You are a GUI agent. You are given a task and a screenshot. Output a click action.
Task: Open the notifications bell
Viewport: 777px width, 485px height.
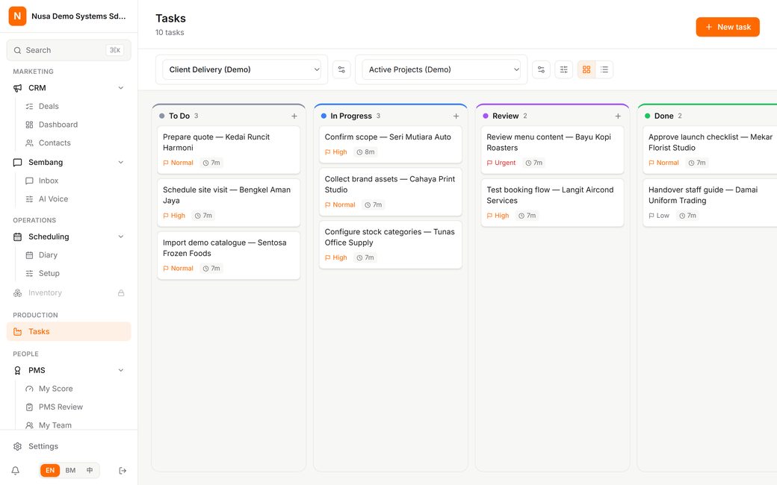tap(16, 470)
